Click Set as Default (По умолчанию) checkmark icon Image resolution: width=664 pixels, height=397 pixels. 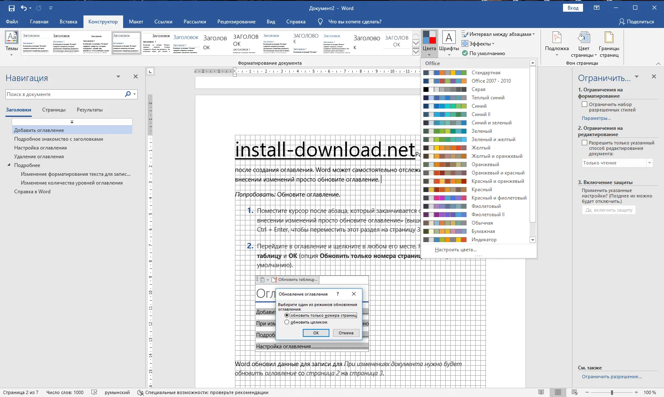pos(465,53)
